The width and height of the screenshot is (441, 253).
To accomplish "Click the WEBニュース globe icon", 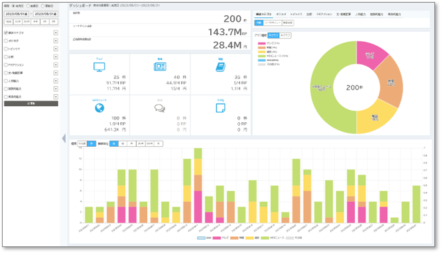I will click(99, 108).
